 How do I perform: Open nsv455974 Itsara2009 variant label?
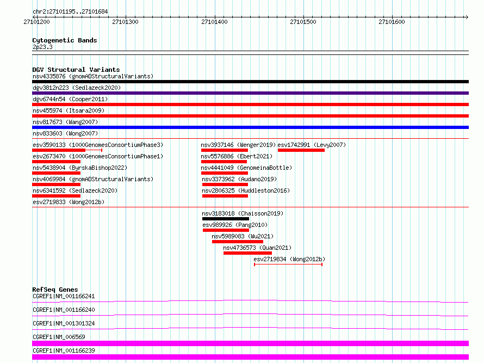point(69,110)
